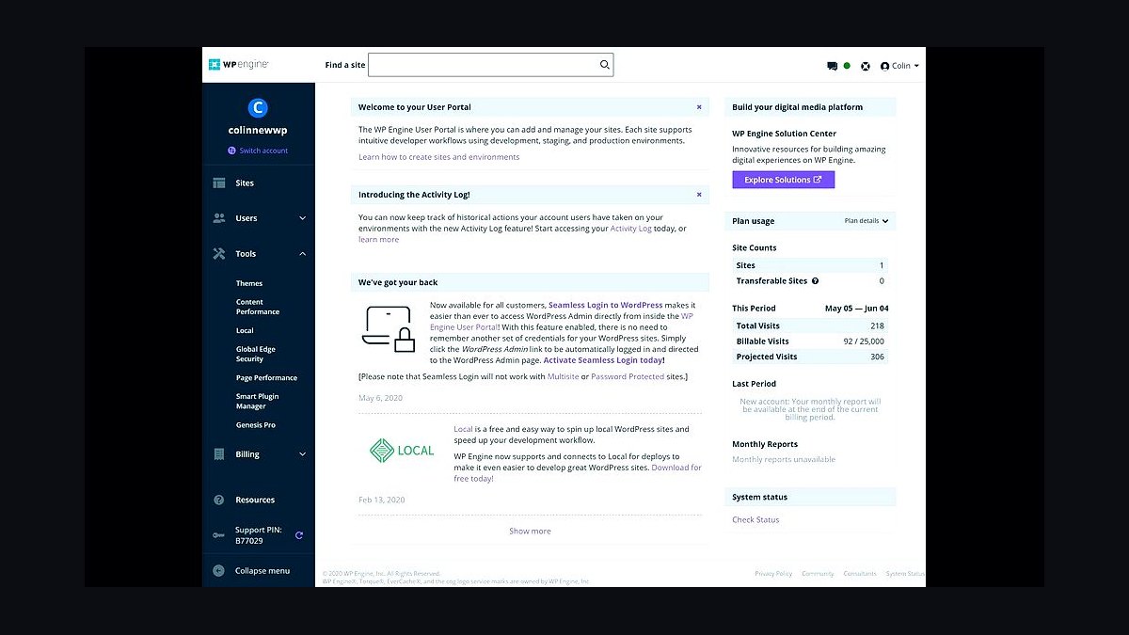1129x635 pixels.
Task: Open Local under Tools
Action: 245,330
